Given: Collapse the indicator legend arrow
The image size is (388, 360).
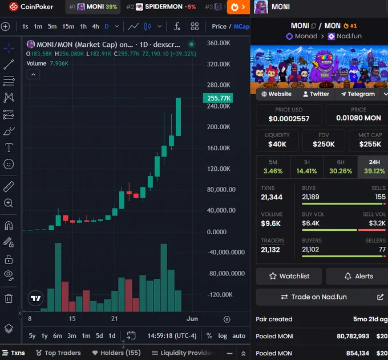Looking at the screenshot, I should pyautogui.click(x=34, y=75).
